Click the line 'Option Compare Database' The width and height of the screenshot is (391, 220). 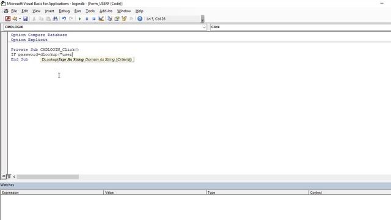[x=39, y=35]
